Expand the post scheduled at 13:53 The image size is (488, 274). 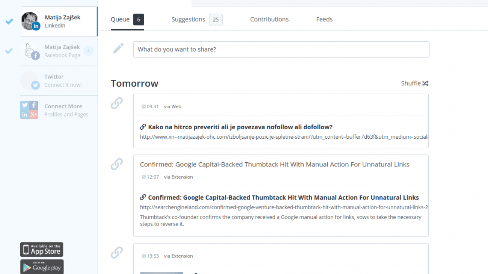tap(263, 256)
